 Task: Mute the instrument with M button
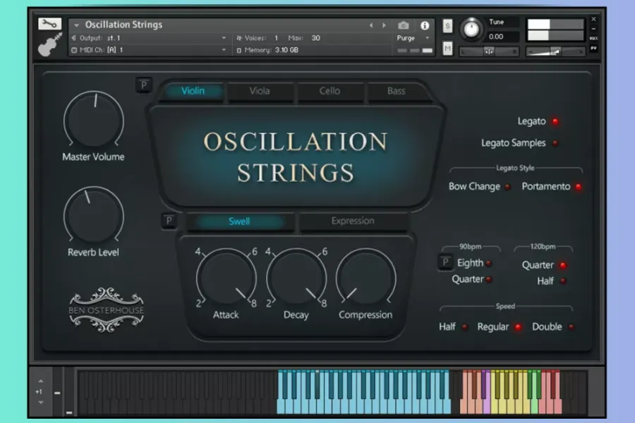point(447,48)
